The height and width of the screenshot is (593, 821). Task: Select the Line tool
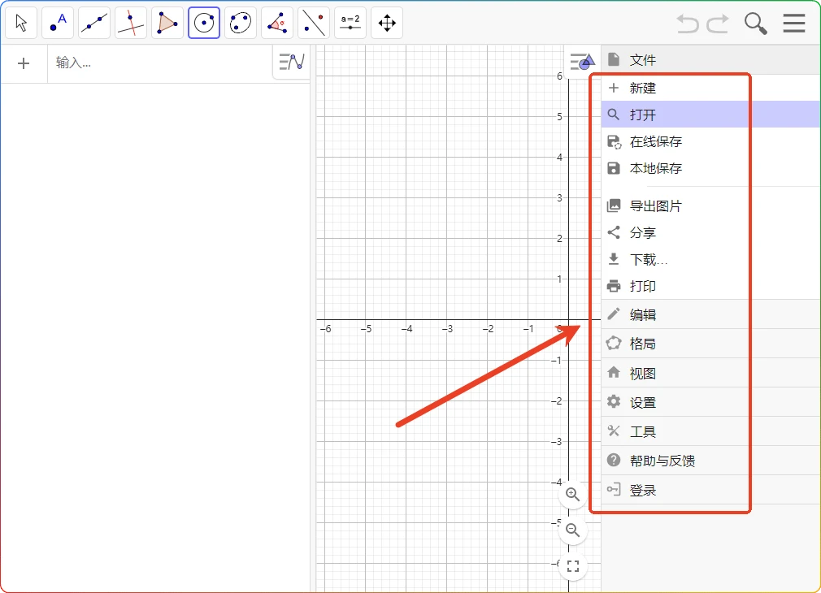pyautogui.click(x=93, y=23)
